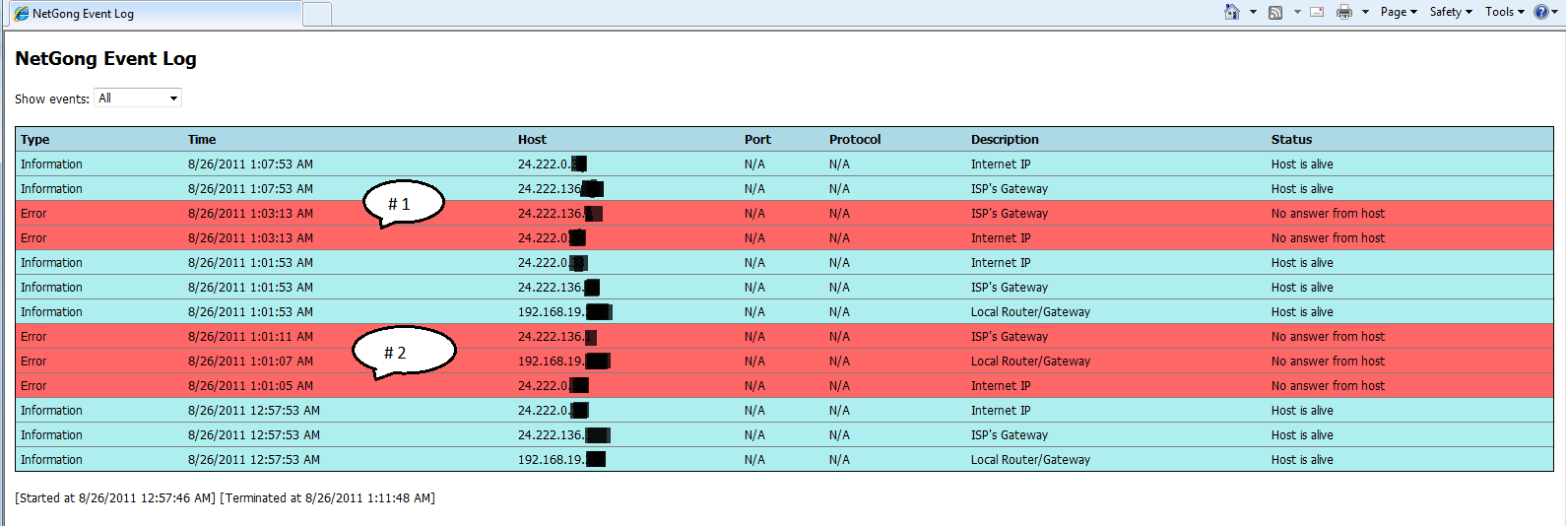The height and width of the screenshot is (526, 1566).
Task: Click the Print icon
Action: click(x=1343, y=12)
